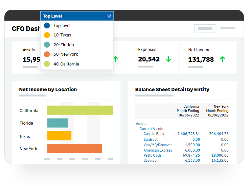The image size is (249, 186).
Task: Click the green down arrow beside Expenses
Action: pos(168,59)
